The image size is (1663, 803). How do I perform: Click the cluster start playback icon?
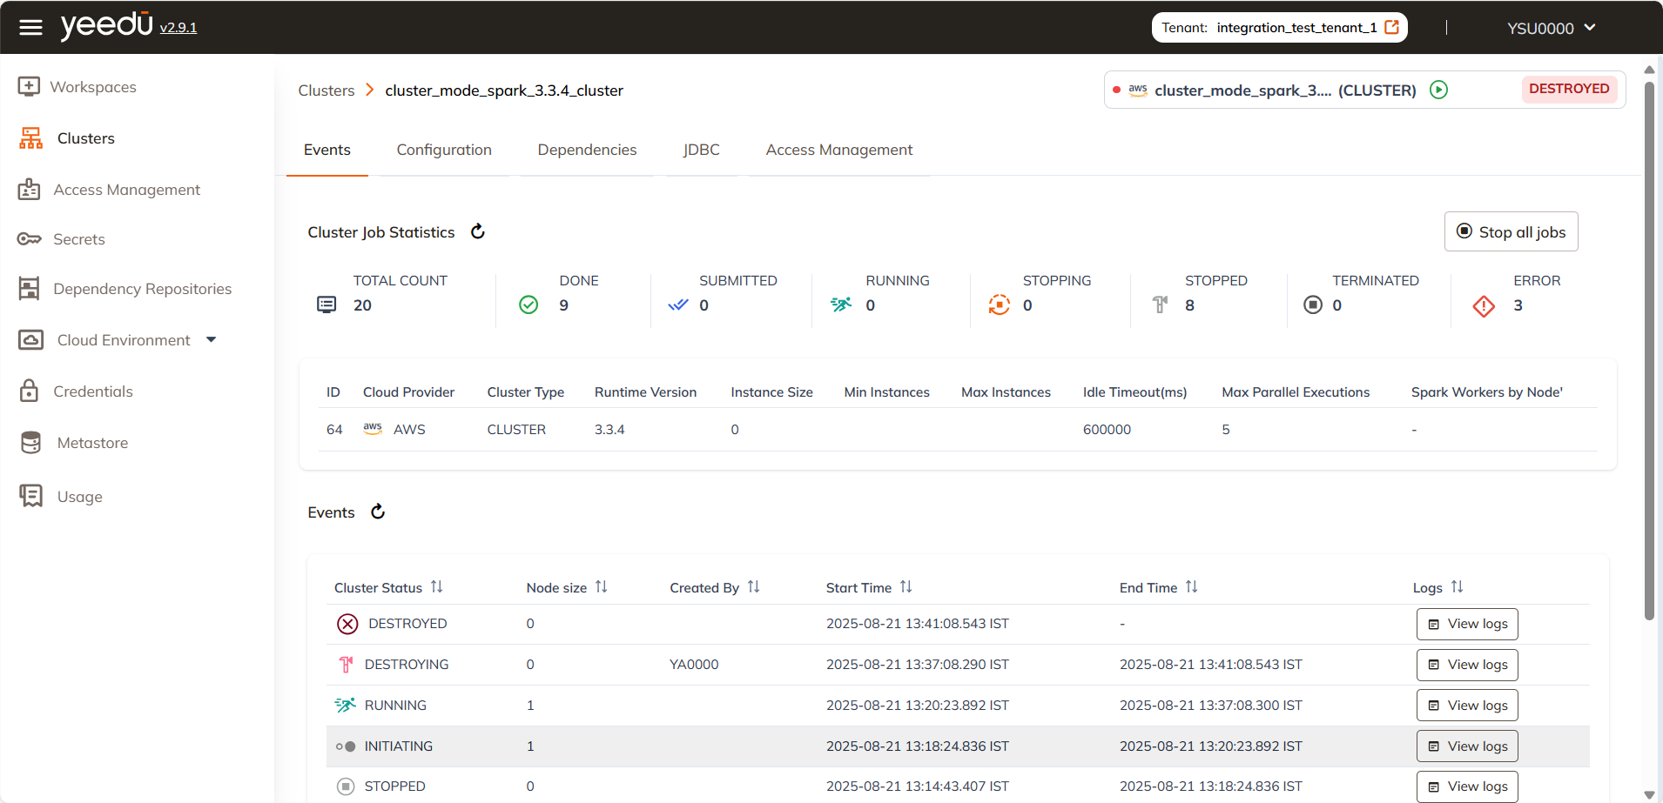click(1438, 90)
